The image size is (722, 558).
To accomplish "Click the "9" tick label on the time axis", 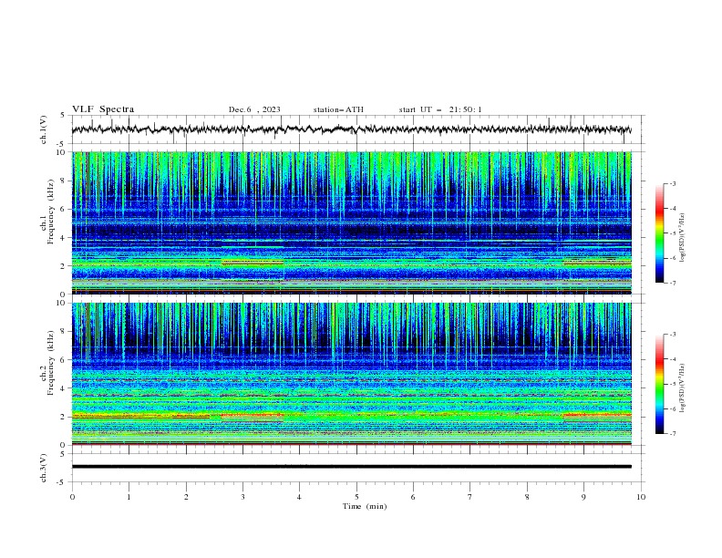I will [583, 497].
